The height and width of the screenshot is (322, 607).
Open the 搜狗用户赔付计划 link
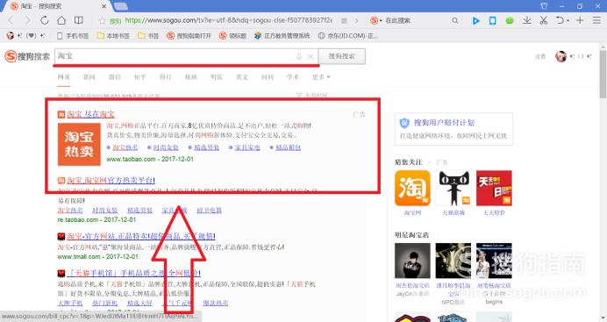pyautogui.click(x=444, y=123)
